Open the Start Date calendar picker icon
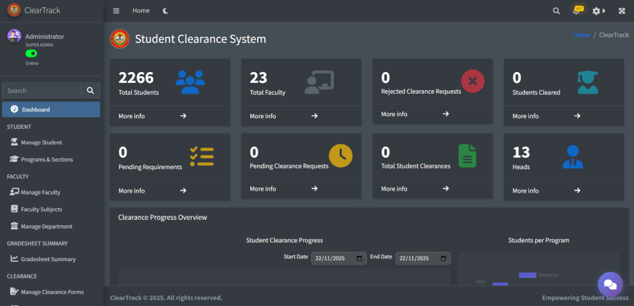 [x=359, y=259]
